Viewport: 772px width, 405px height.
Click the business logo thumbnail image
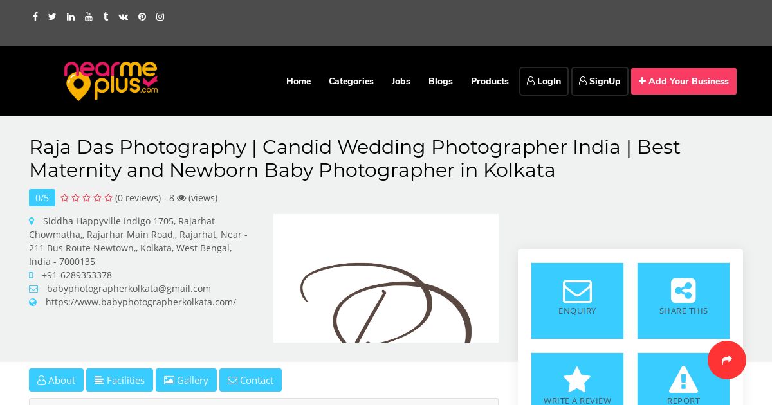[386, 278]
